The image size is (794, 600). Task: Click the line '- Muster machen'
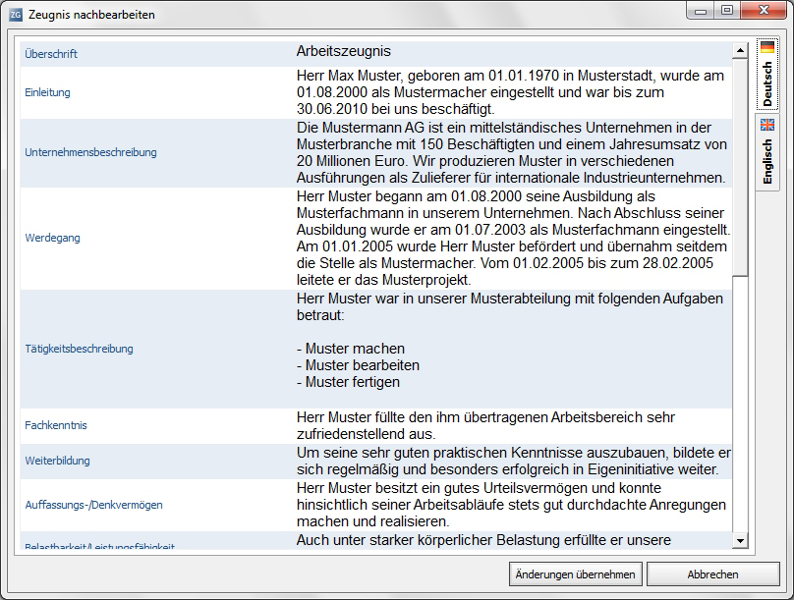coord(351,349)
